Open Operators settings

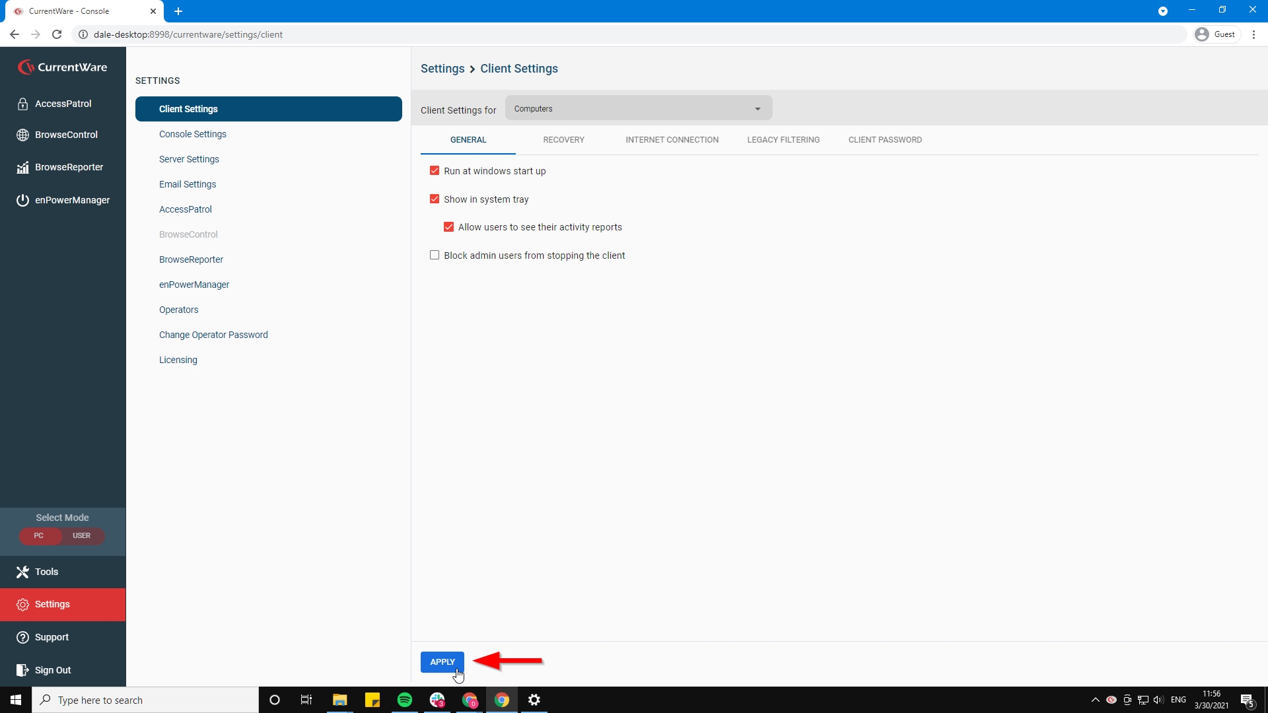(x=178, y=310)
